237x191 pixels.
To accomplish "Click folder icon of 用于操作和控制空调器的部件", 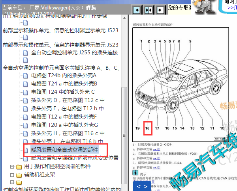I will coord(19,167).
